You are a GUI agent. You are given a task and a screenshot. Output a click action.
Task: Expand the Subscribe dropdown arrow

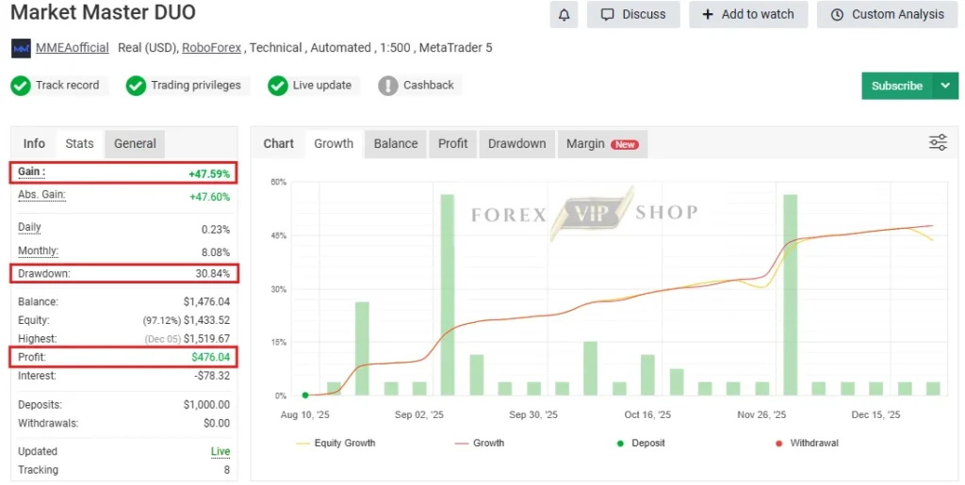(x=946, y=86)
